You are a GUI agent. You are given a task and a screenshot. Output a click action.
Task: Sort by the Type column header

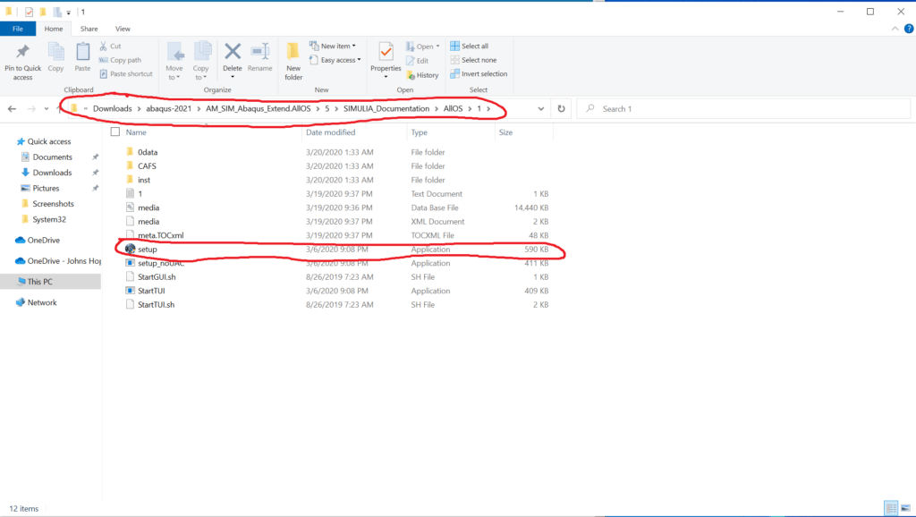click(x=419, y=132)
